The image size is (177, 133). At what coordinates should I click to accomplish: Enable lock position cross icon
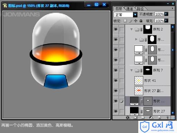pos(136,21)
